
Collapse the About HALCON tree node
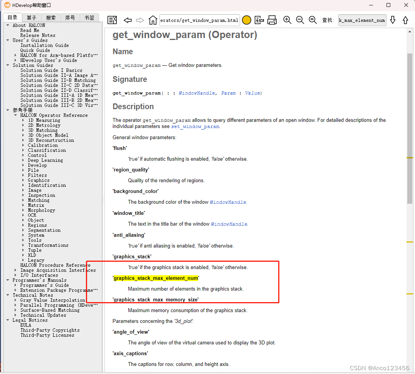tap(8, 25)
